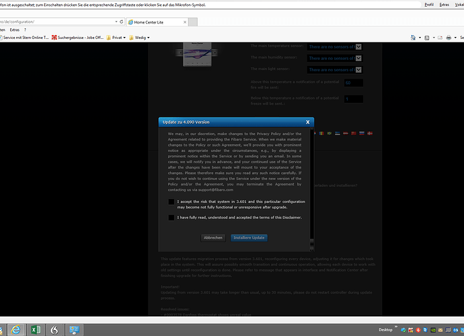Click the network monitor tray icon
This screenshot has height=336, width=464.
(448, 330)
